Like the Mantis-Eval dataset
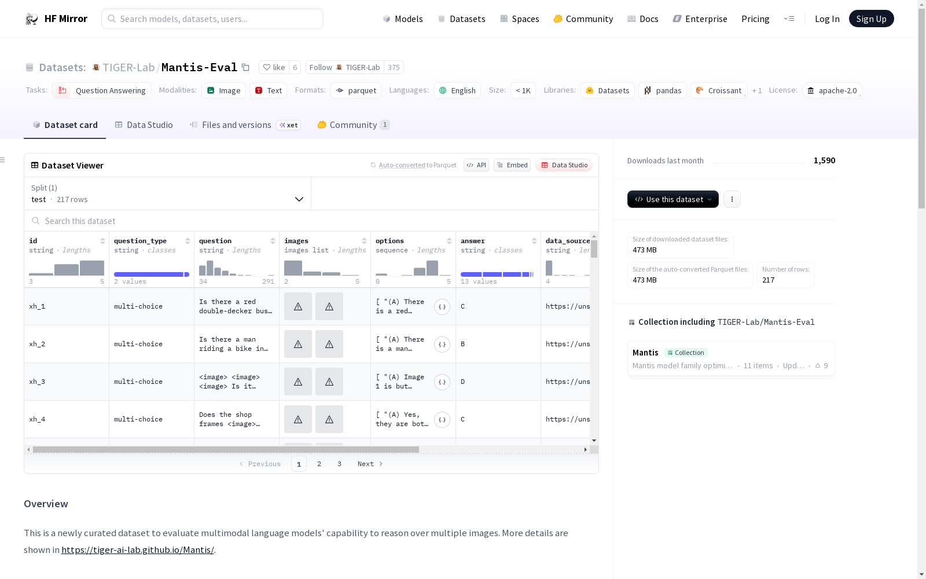The width and height of the screenshot is (926, 579). (x=274, y=68)
